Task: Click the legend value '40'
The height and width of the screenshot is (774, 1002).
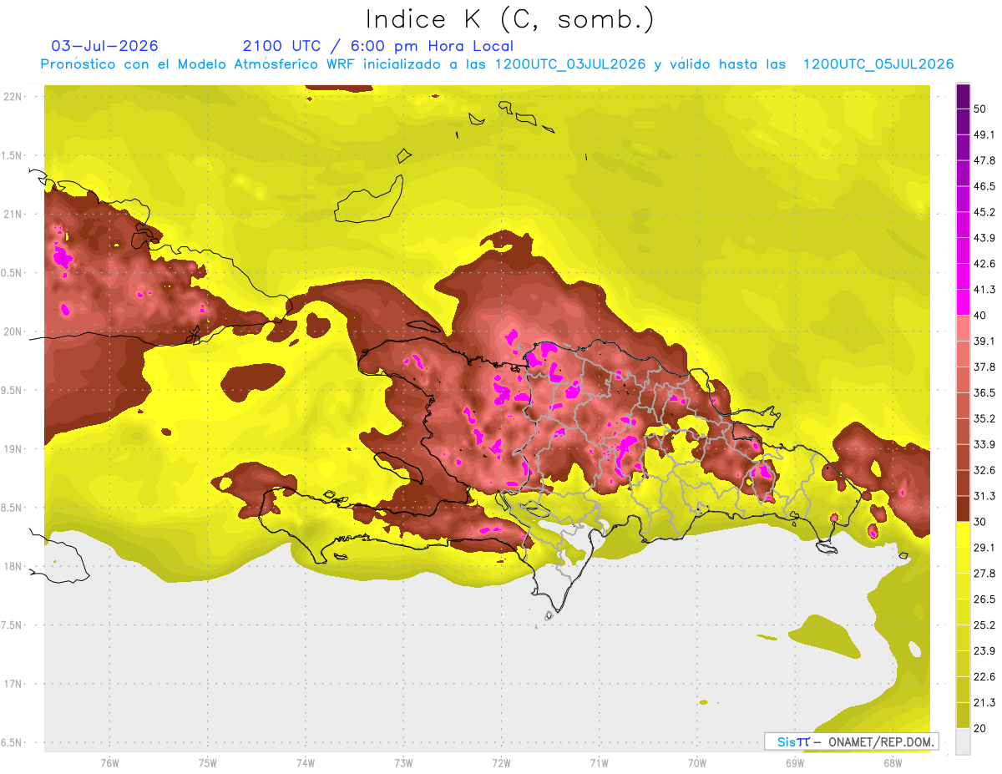Action: [980, 316]
